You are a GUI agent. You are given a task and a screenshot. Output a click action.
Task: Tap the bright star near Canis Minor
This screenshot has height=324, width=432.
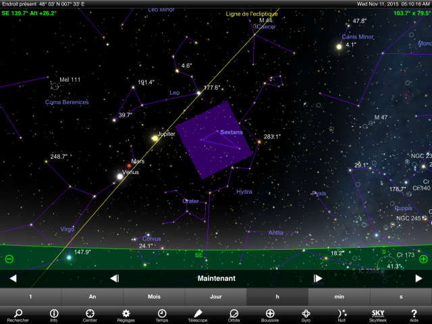339,47
